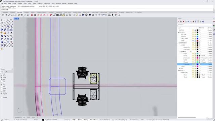Click the Layers panel help icon
Image resolution: width=215 pixels, height=121 pixels.
tap(203, 22)
